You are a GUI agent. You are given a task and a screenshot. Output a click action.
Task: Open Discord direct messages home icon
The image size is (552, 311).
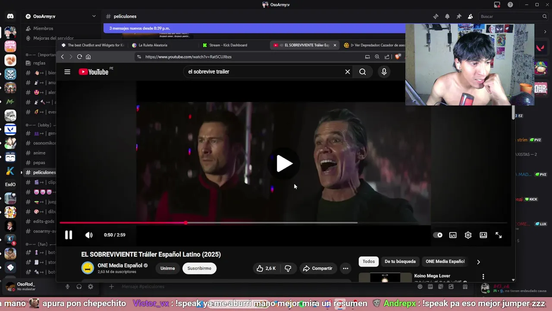[10, 16]
